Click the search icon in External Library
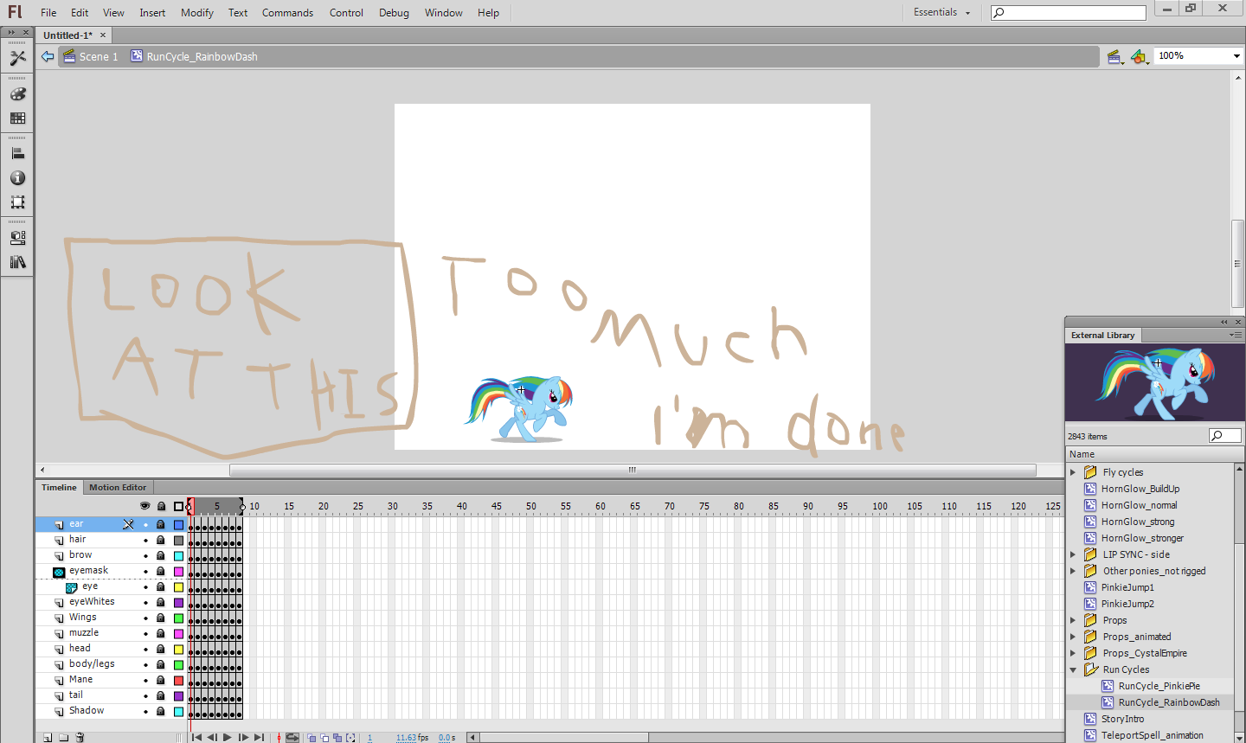Screen dimensions: 1246x743 coord(1216,436)
